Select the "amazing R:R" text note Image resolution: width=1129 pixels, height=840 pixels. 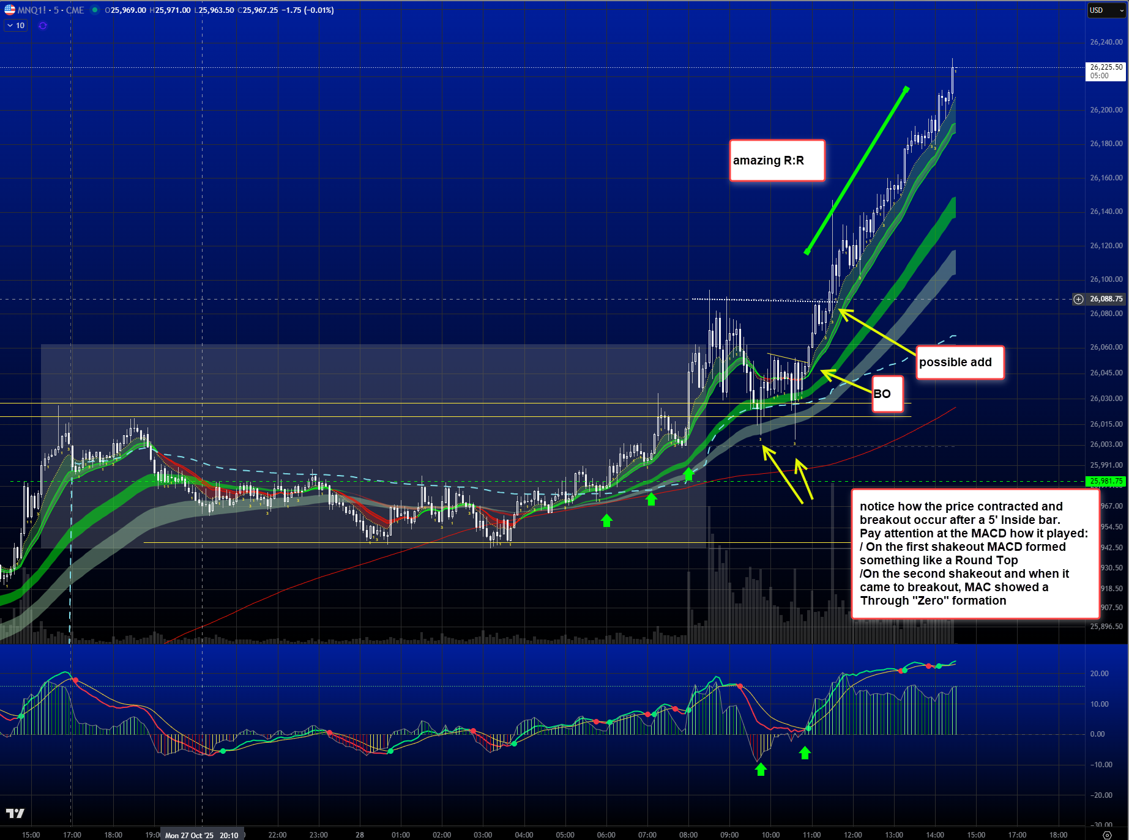click(777, 160)
